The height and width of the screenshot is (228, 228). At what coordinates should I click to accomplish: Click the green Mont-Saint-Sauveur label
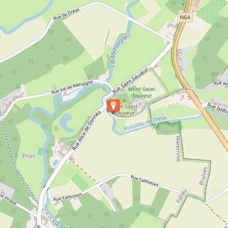(142, 92)
